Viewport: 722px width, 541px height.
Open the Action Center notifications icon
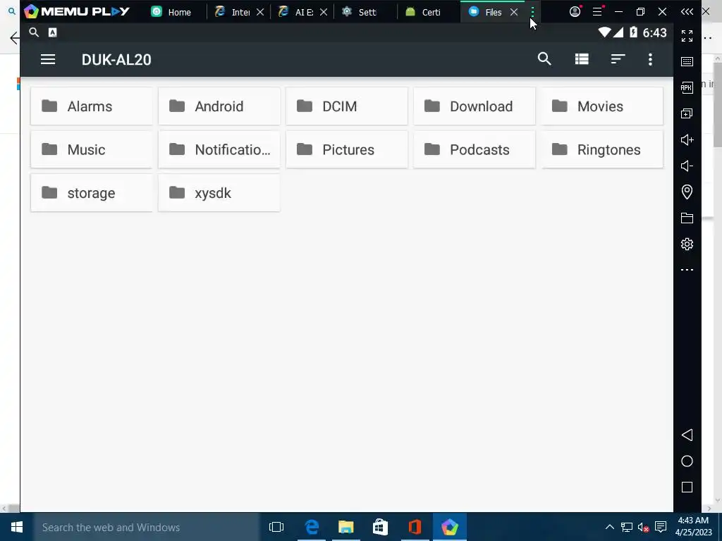[661, 527]
